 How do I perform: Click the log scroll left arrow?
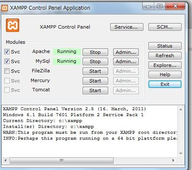(x=5, y=160)
